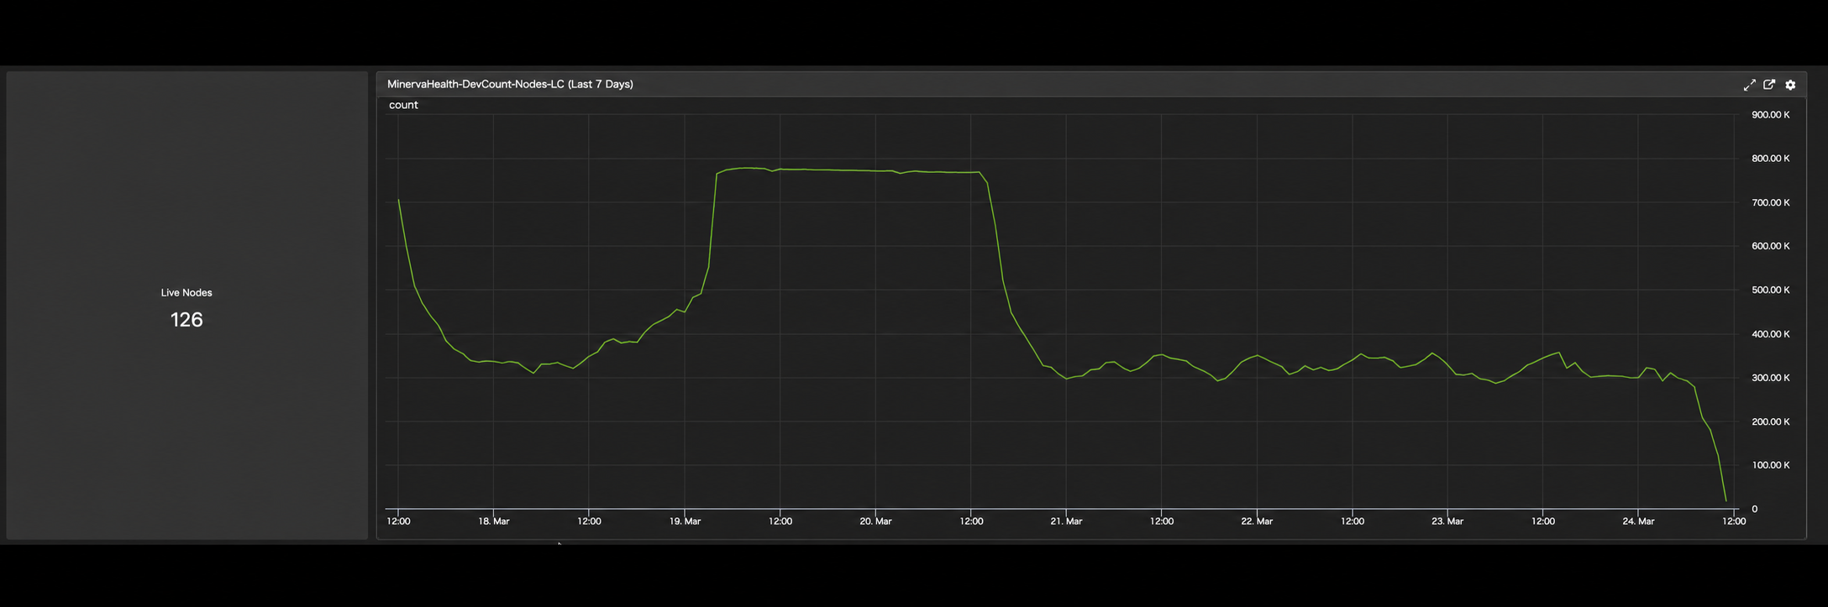Select the 'Live Nodes' label
This screenshot has height=607, width=1828.
[x=186, y=293]
